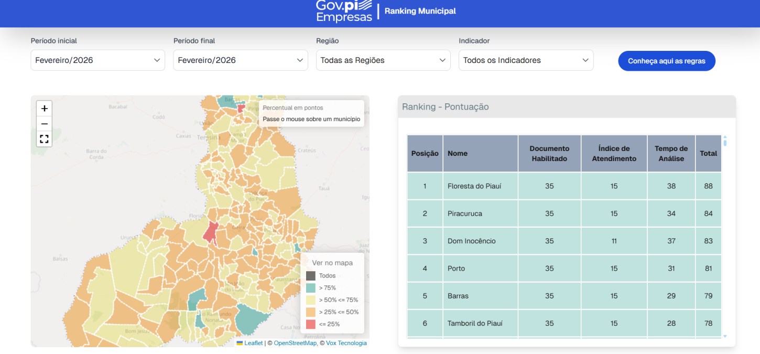The image size is (760, 354).
Task: Enter fullscreen map view
Action: click(x=44, y=139)
